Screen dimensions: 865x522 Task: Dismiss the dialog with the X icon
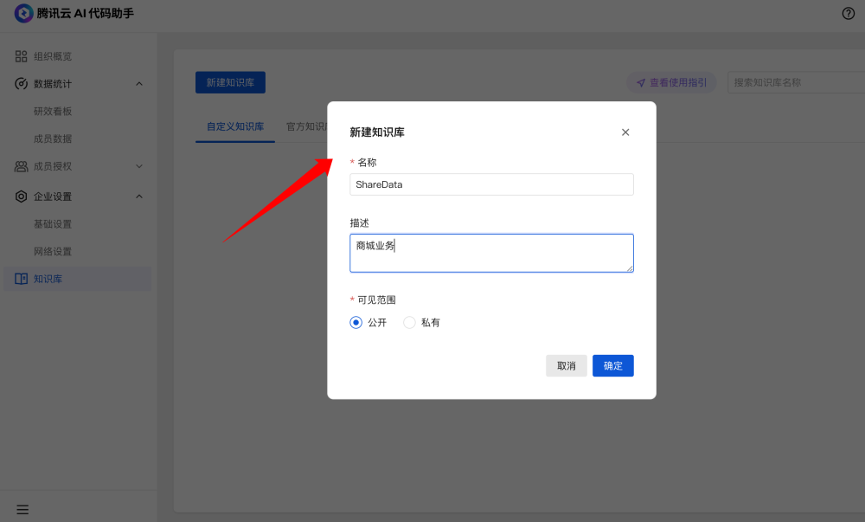[625, 132]
